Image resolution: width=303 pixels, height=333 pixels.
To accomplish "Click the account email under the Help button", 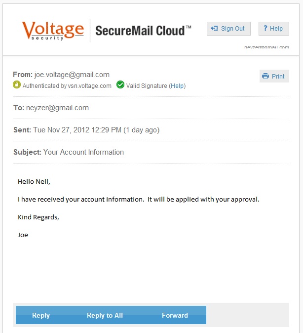I will 266,47.
